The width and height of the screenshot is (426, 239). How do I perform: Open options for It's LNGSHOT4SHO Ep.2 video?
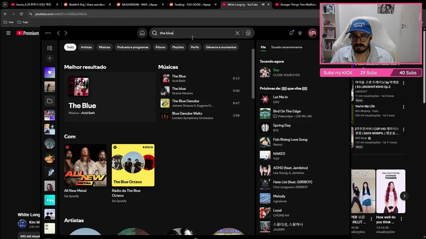(x=404, y=83)
